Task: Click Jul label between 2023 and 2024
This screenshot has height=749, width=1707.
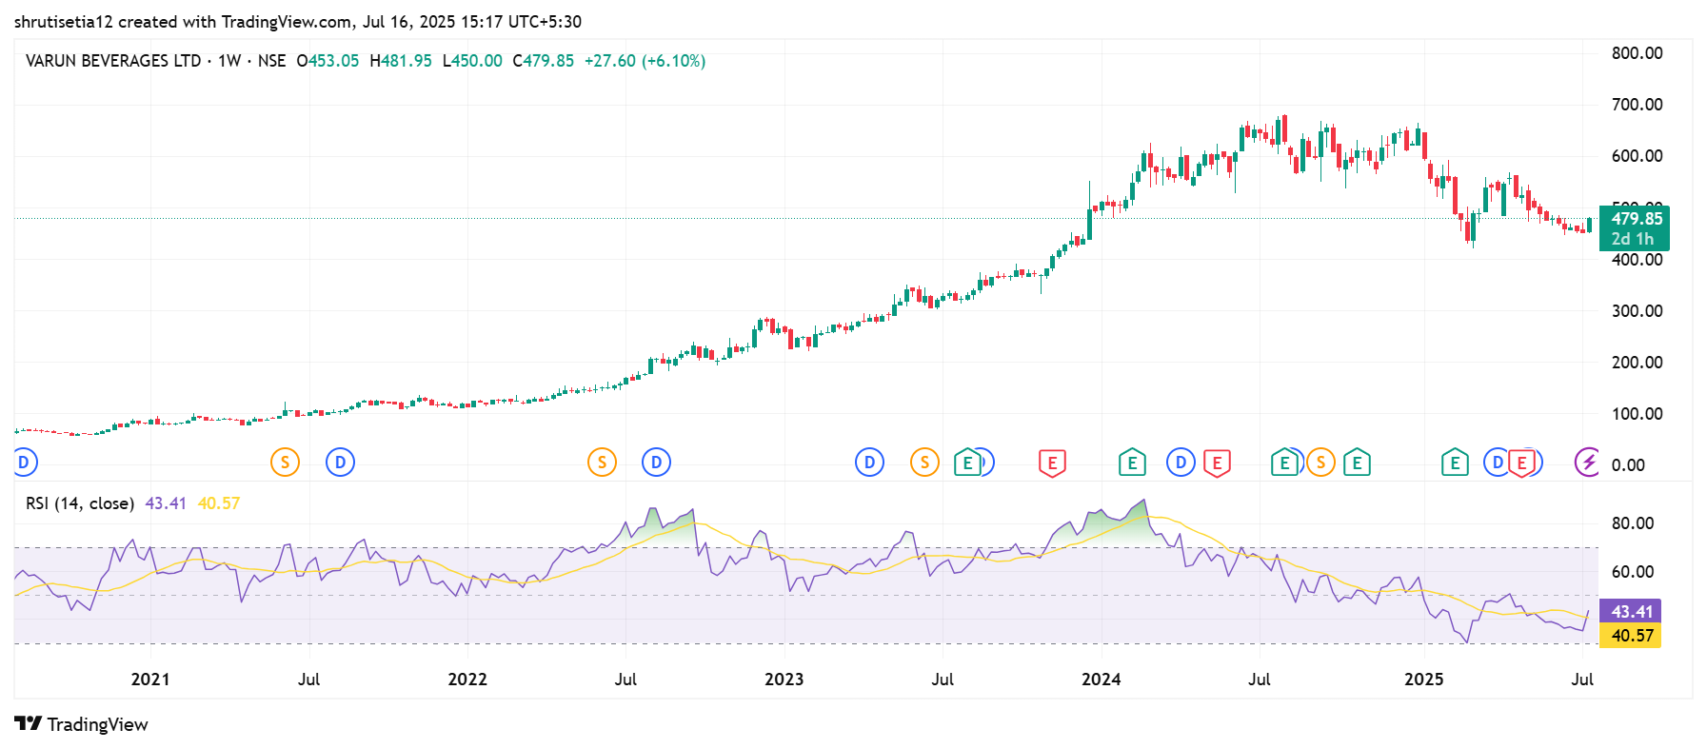Action: pos(943,680)
